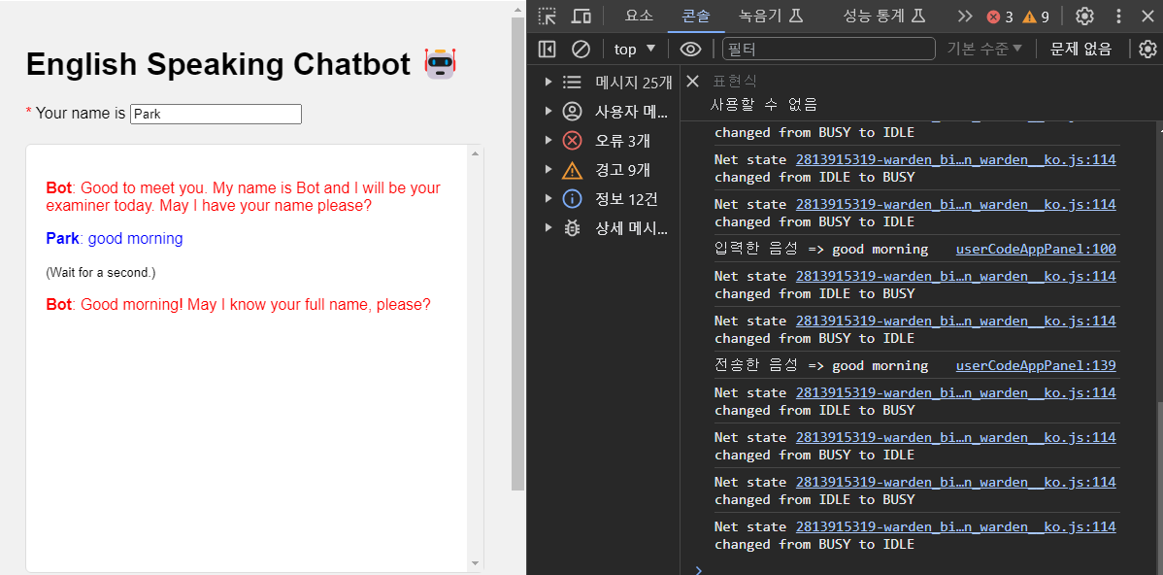Toggle the live expression eye icon
Image resolution: width=1163 pixels, height=575 pixels.
click(690, 49)
